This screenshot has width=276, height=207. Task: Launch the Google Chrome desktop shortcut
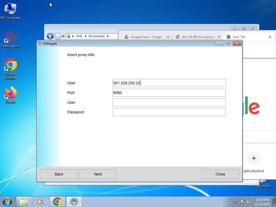coord(11,69)
